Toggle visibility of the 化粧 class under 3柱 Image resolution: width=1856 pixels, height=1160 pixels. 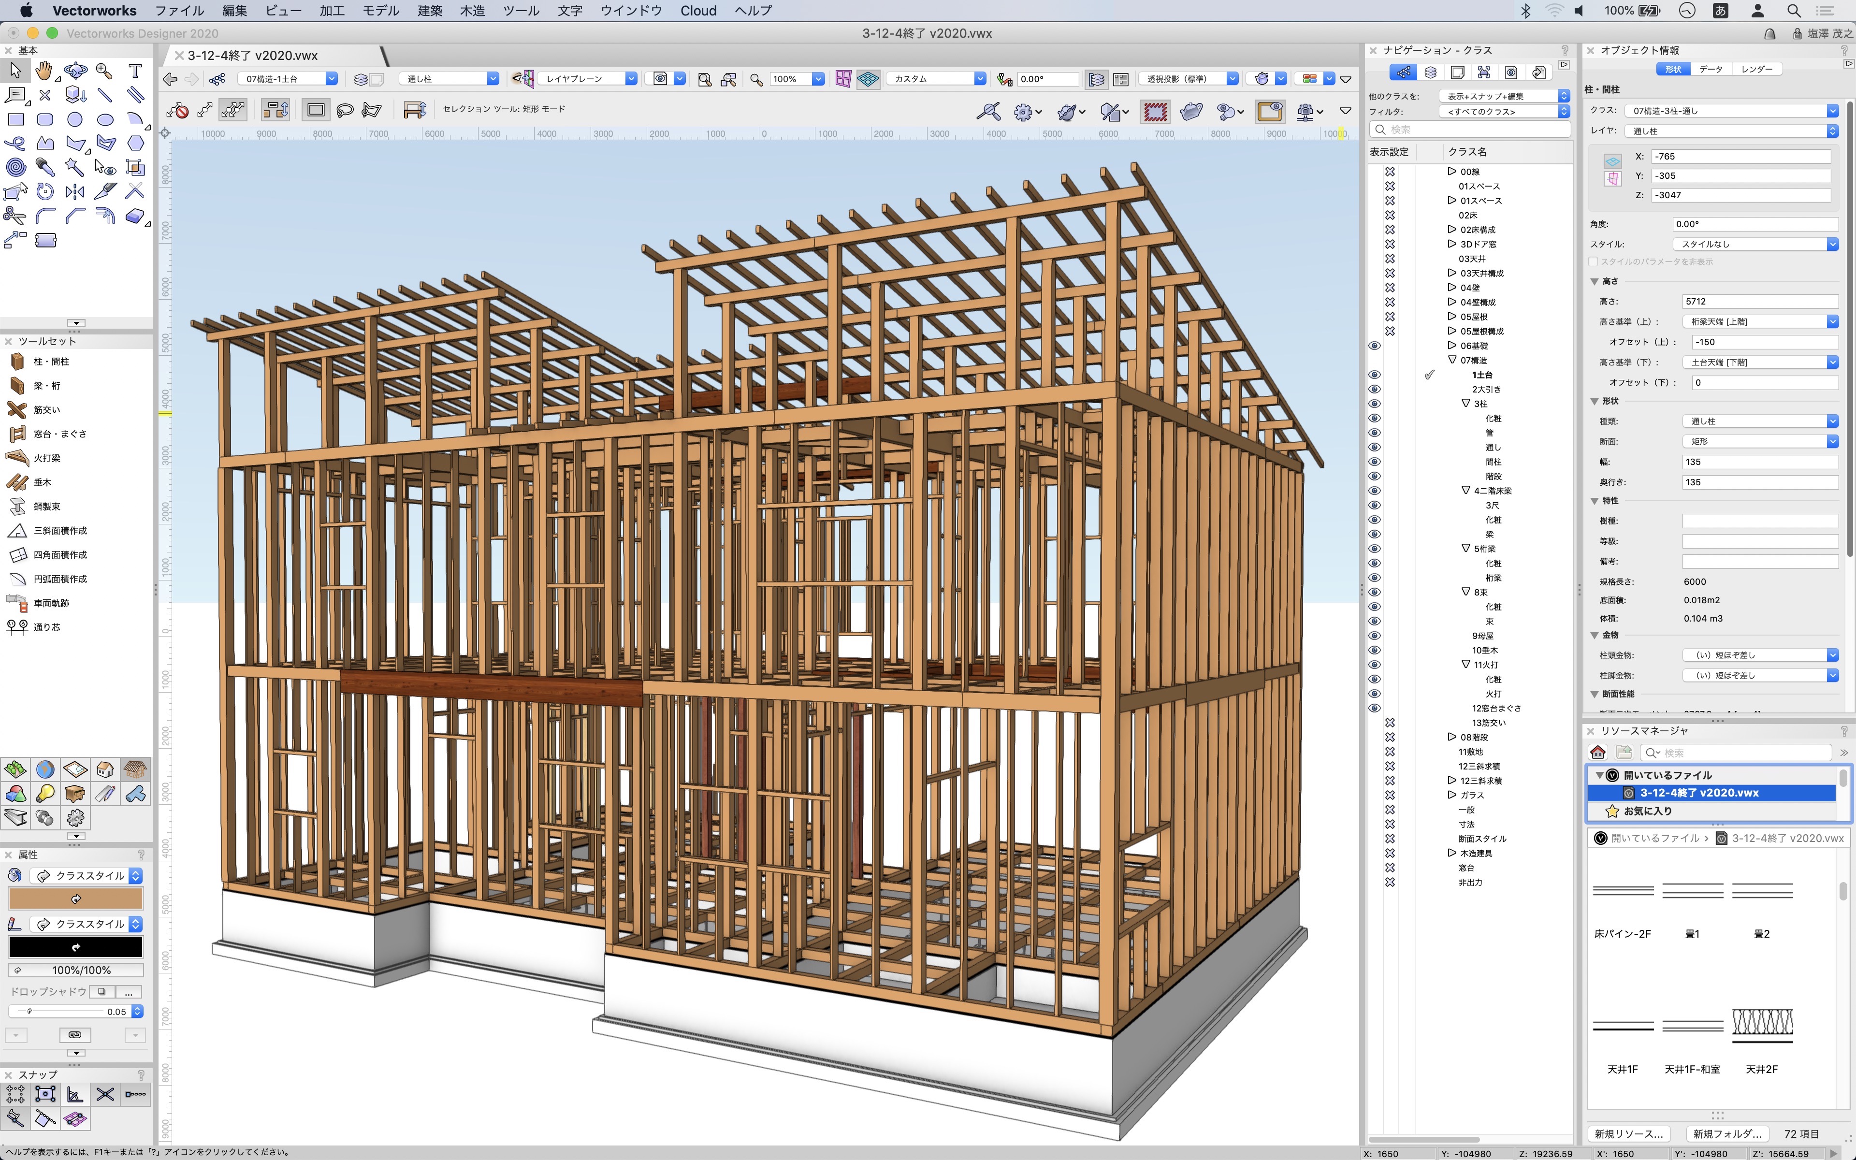pos(1375,418)
